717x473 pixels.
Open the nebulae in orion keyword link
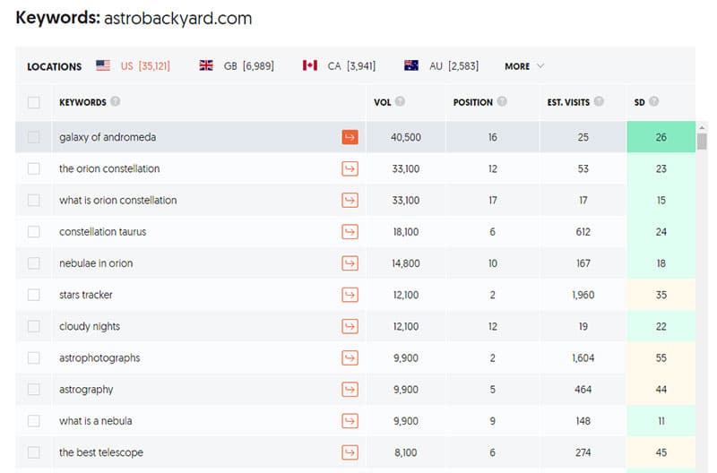coord(96,263)
